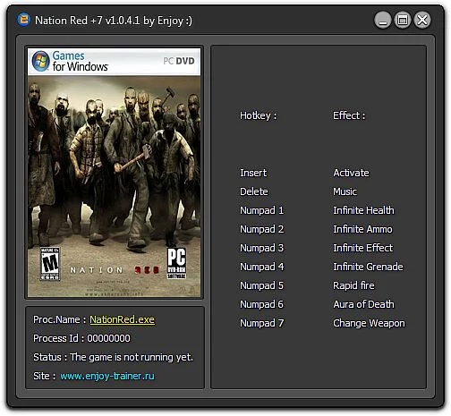Visit the www.enjoy-trainer.ru site link
The width and height of the screenshot is (451, 416).
pyautogui.click(x=107, y=376)
